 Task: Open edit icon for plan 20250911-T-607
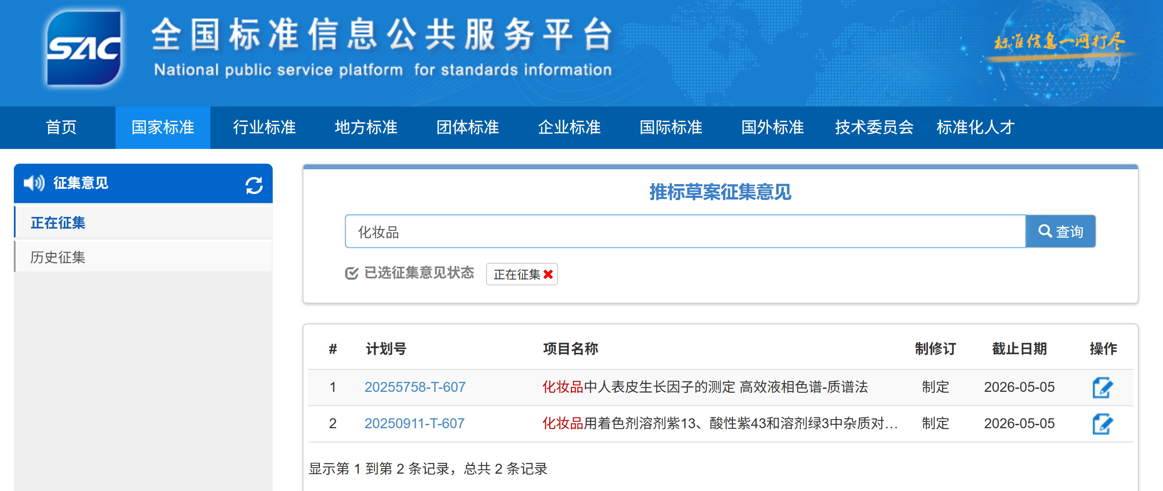(1102, 424)
